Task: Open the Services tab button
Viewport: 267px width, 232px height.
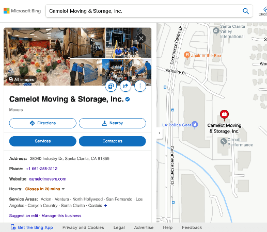Action: [43, 141]
